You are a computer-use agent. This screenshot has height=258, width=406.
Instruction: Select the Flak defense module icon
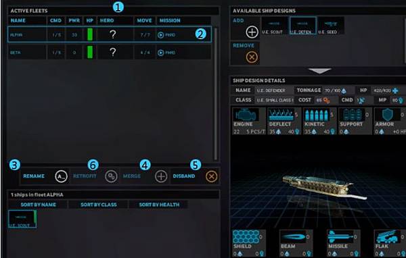(388, 237)
